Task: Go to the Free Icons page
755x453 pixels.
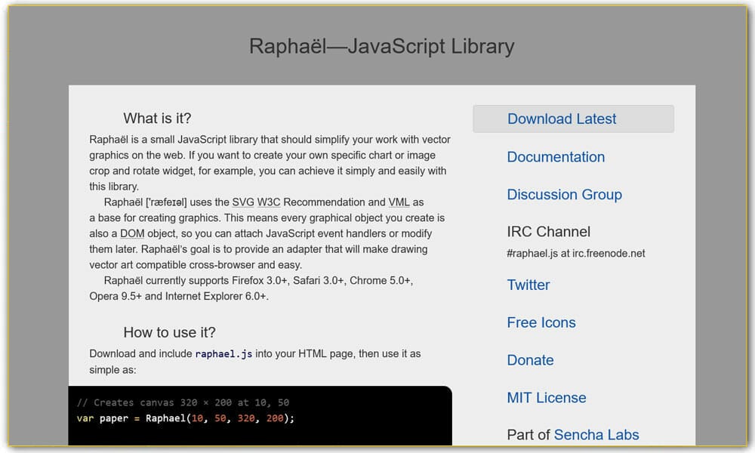Action: click(541, 322)
